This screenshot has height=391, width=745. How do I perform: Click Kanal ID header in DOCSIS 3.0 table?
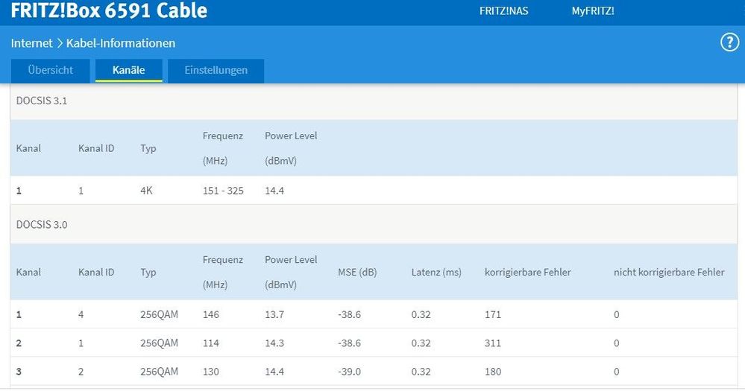[x=96, y=273]
